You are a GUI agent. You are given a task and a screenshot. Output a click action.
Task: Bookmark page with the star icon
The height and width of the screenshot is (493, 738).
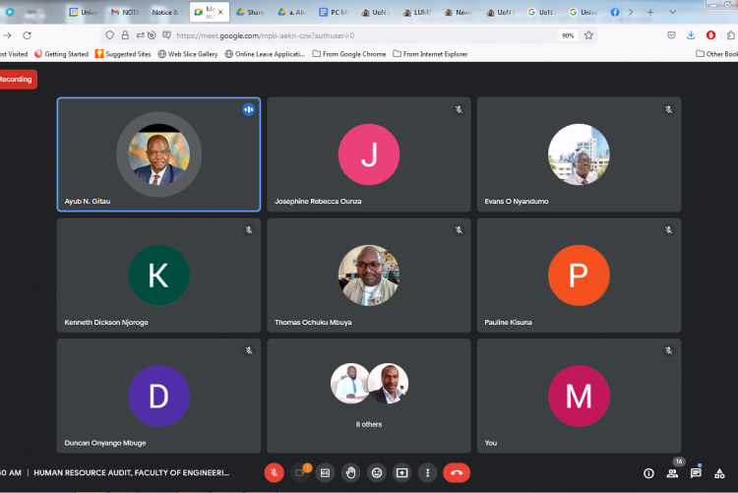pyautogui.click(x=588, y=34)
